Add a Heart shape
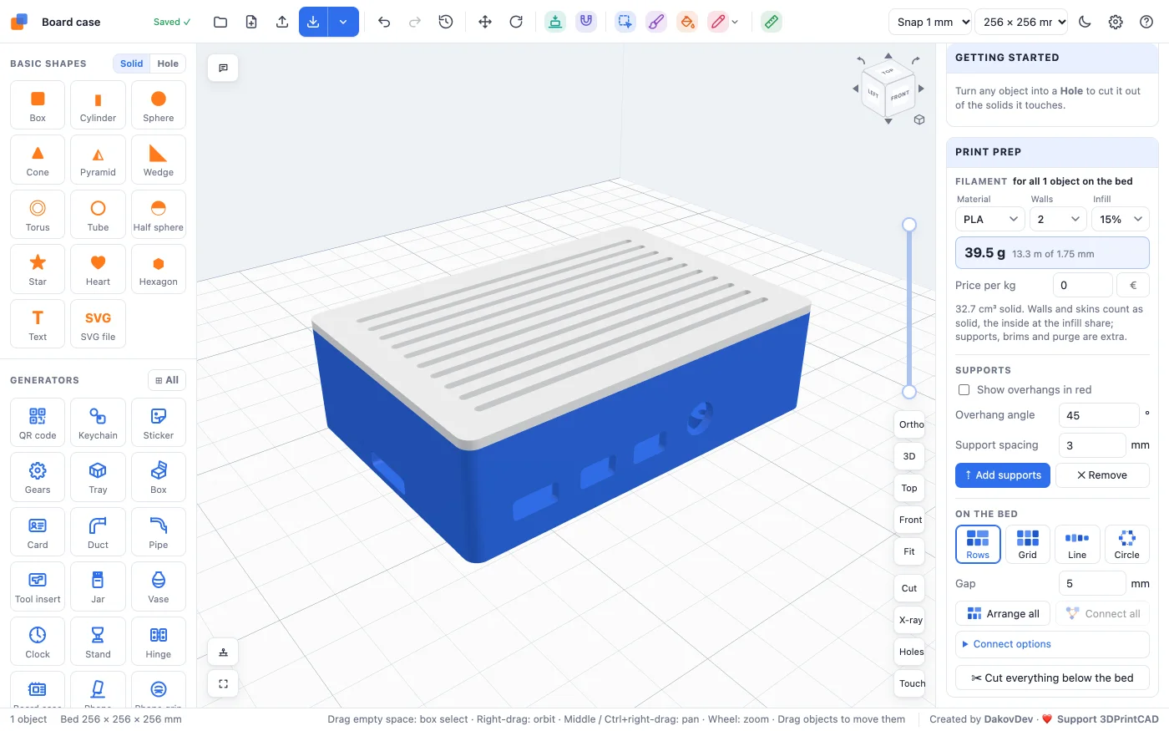This screenshot has width=1169, height=731. (x=98, y=269)
